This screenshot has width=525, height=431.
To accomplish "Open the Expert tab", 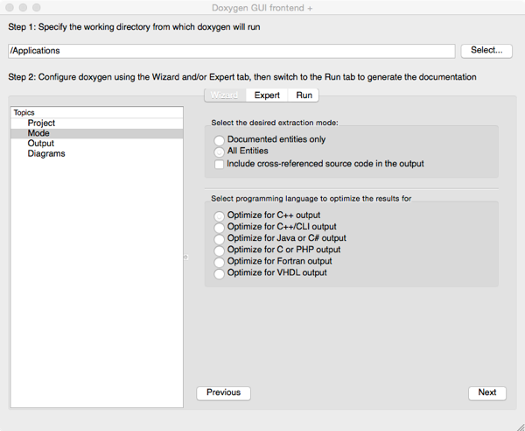I will (x=267, y=95).
